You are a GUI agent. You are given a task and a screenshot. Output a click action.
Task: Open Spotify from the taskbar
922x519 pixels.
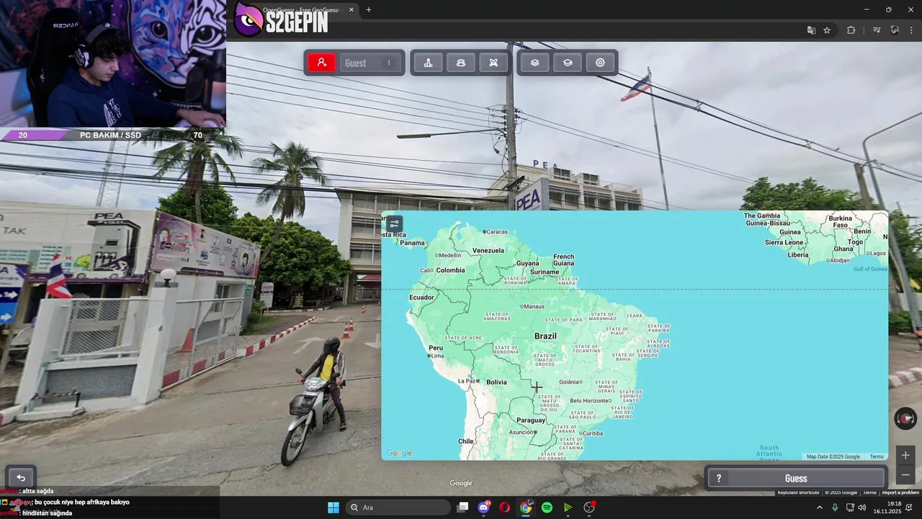(x=547, y=507)
